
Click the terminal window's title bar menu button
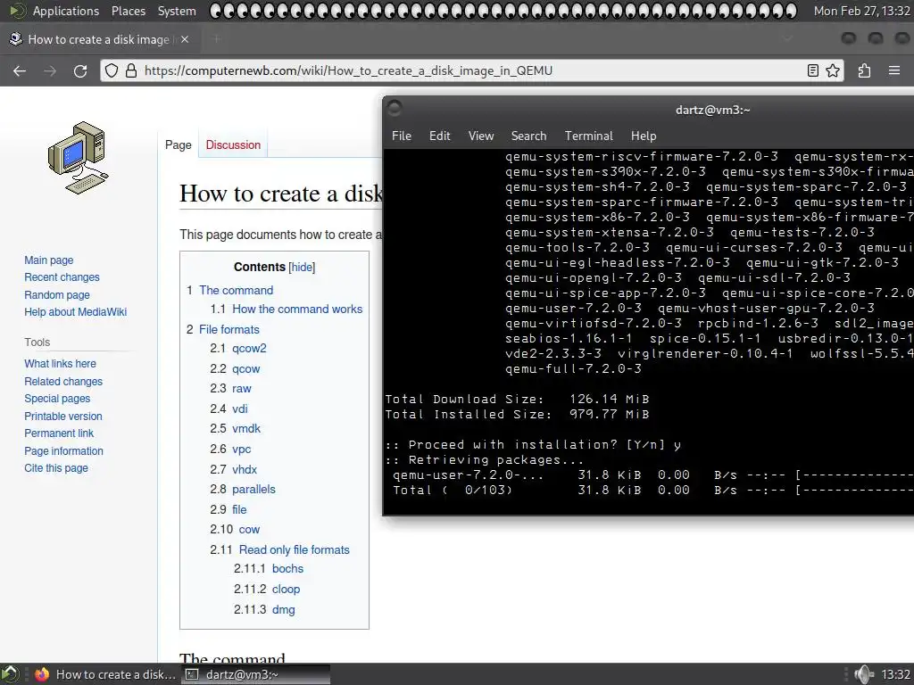point(395,108)
